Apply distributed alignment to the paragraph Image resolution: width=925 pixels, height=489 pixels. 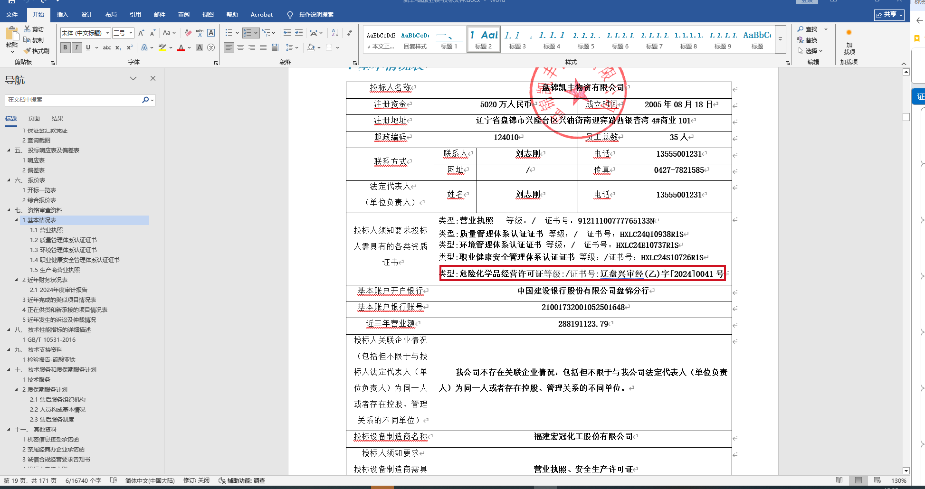(x=275, y=47)
